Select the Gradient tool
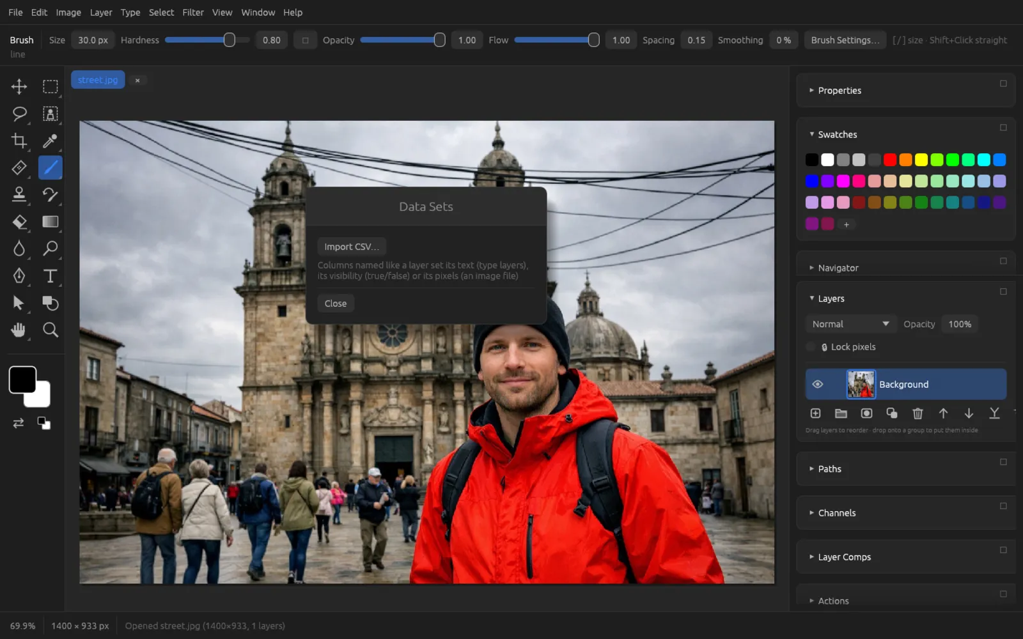 tap(50, 222)
